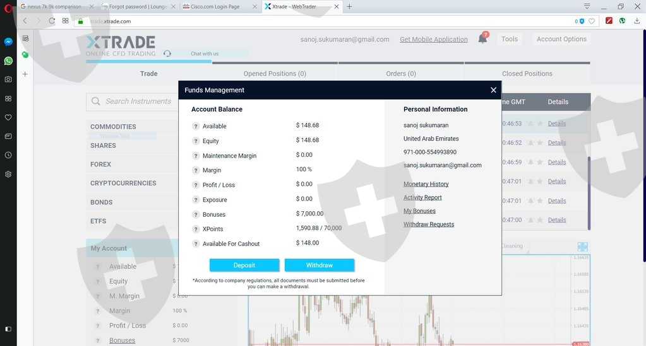Start chat via Chat with us
646x346 pixels.
(x=205, y=54)
